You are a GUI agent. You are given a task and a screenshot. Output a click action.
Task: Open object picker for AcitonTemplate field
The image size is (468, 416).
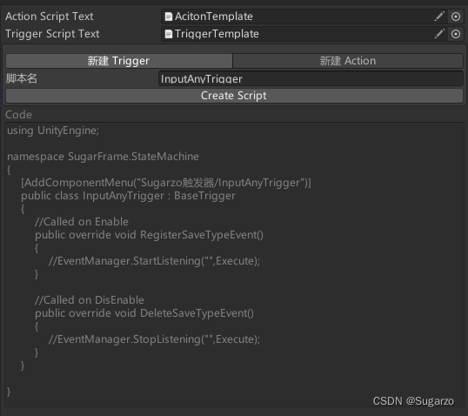point(456,17)
